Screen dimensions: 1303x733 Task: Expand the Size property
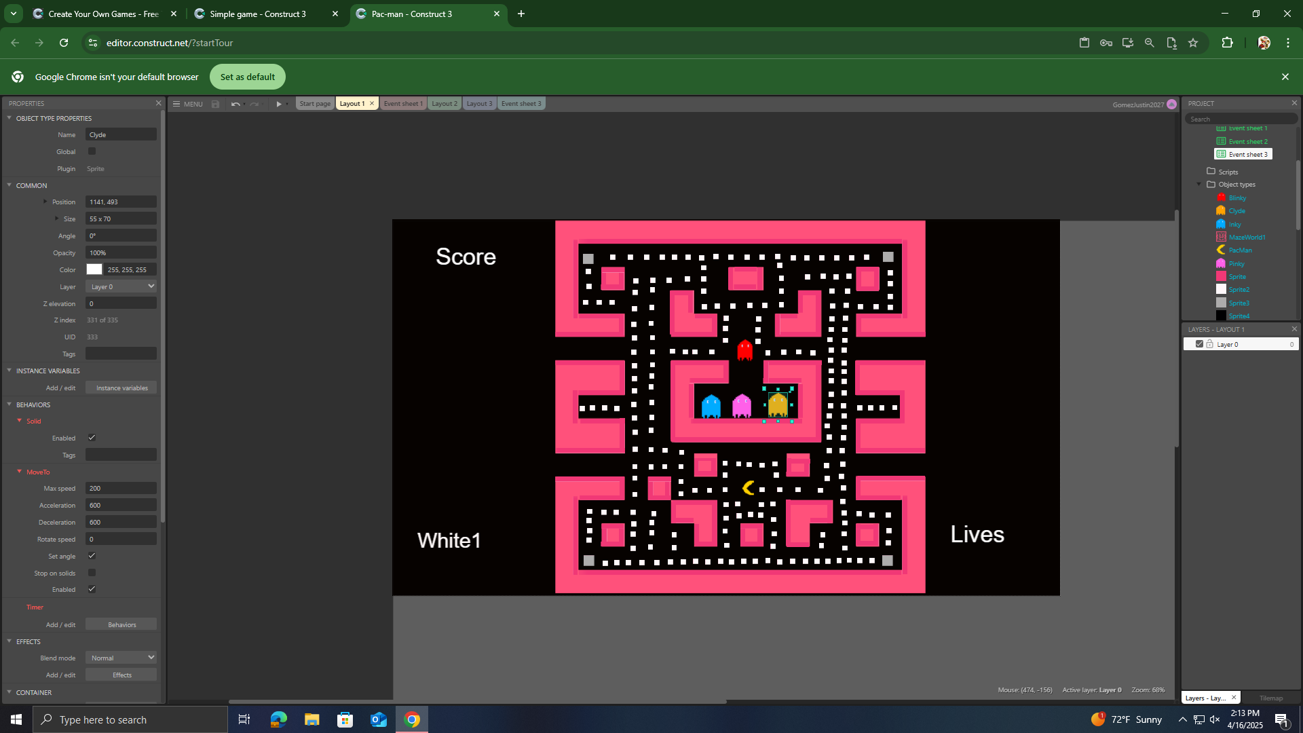pyautogui.click(x=57, y=219)
